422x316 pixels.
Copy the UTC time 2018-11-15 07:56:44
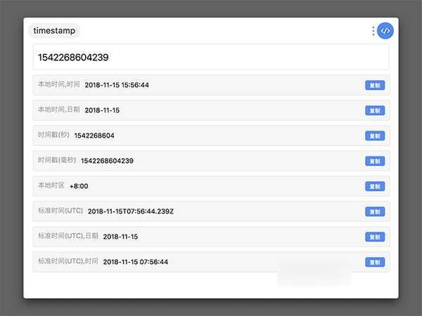(375, 262)
